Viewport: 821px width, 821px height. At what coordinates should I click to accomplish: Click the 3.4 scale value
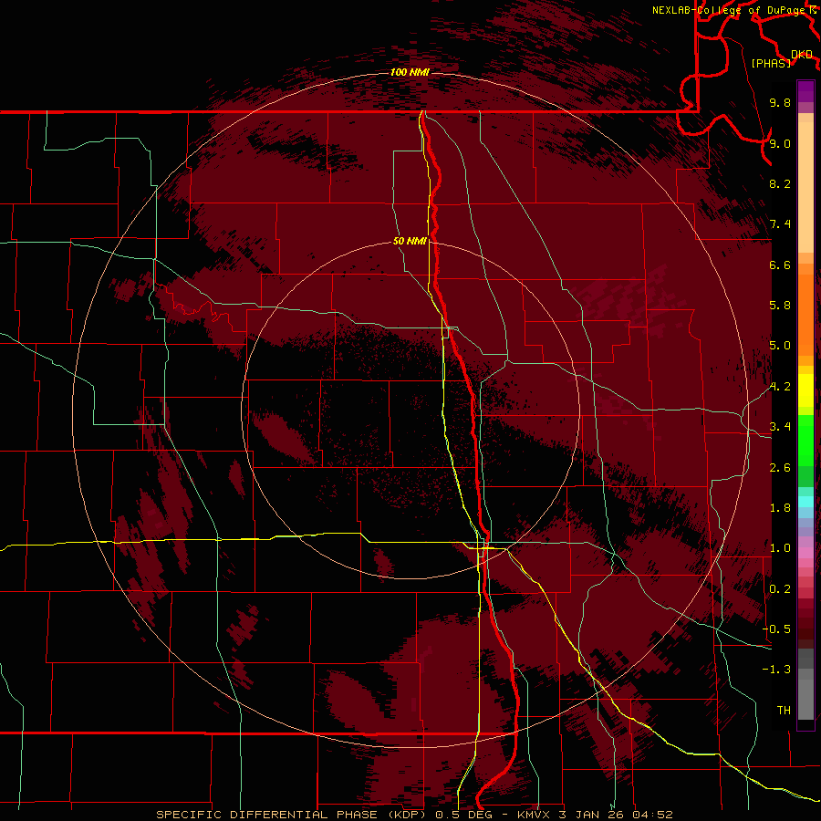tap(780, 427)
